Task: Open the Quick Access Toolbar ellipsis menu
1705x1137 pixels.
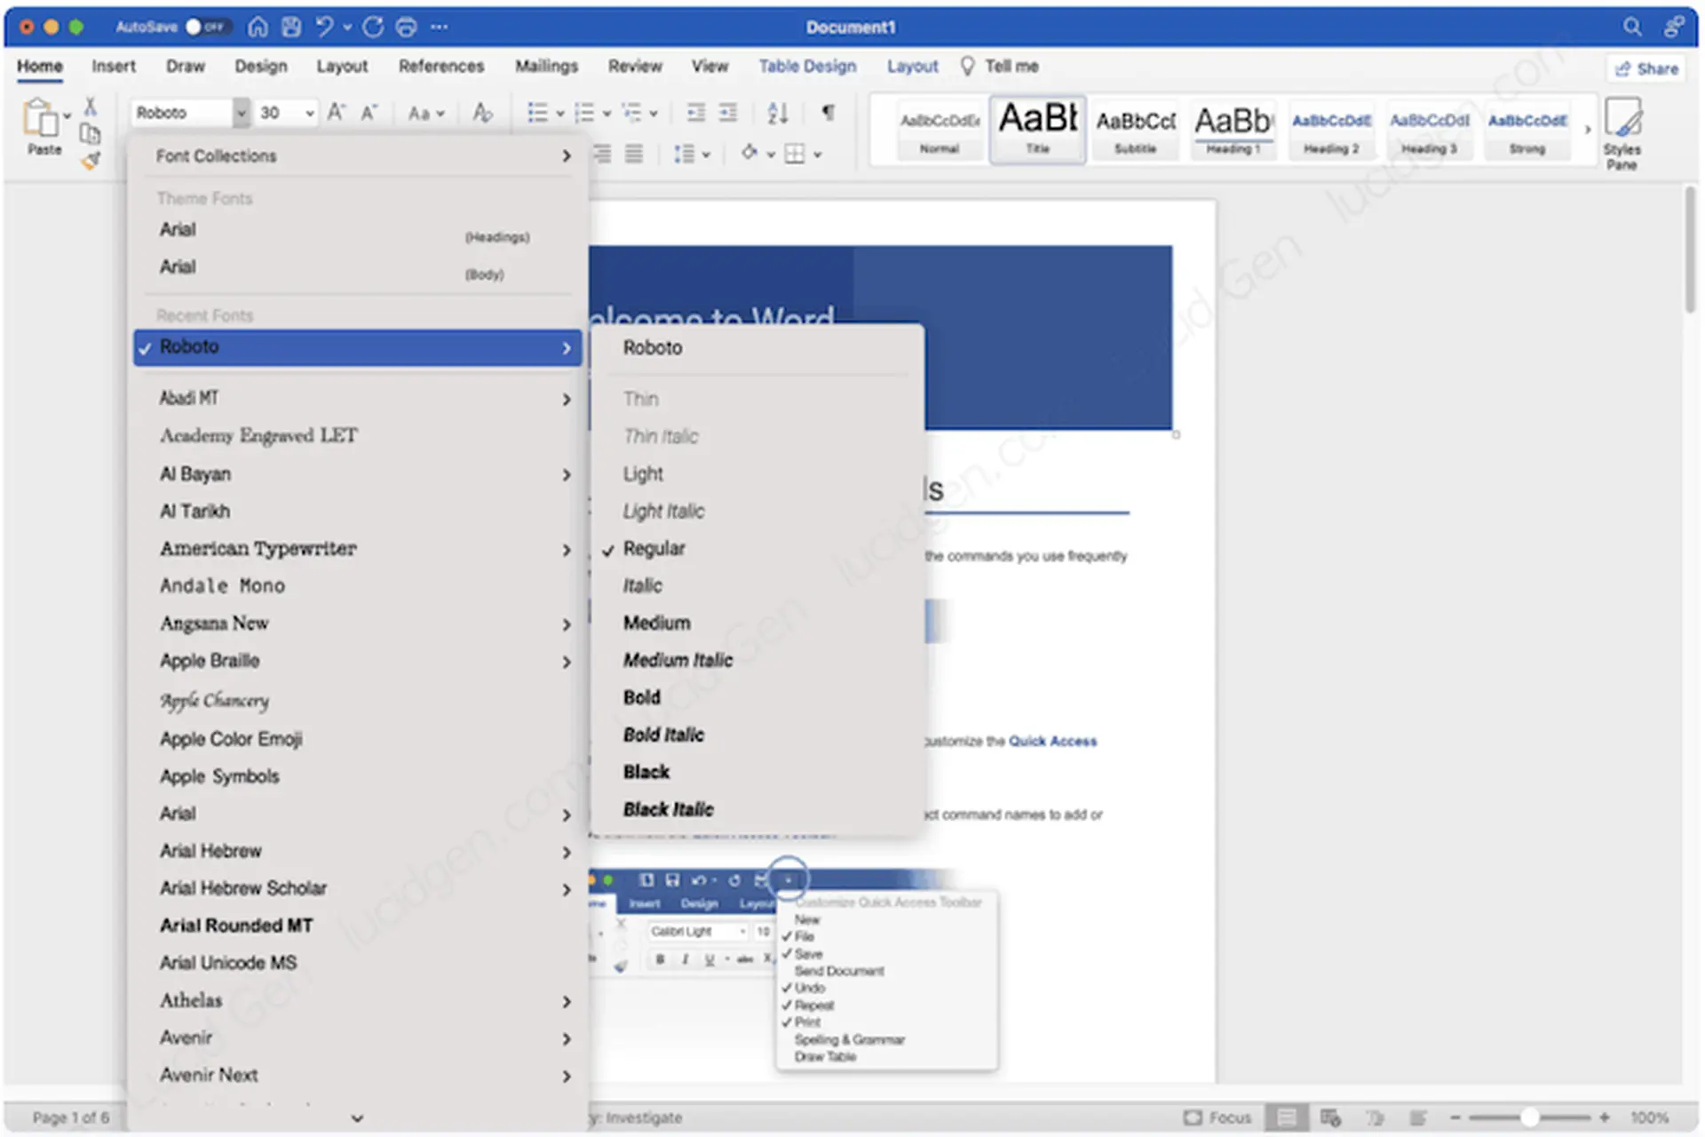Action: [x=439, y=28]
